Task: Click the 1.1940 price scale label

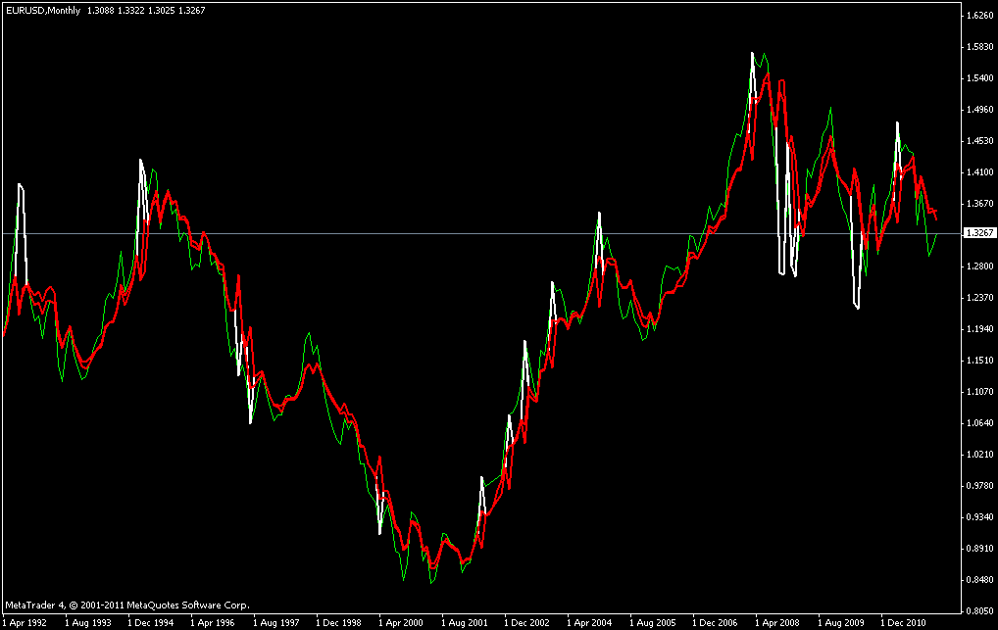Action: [x=979, y=329]
